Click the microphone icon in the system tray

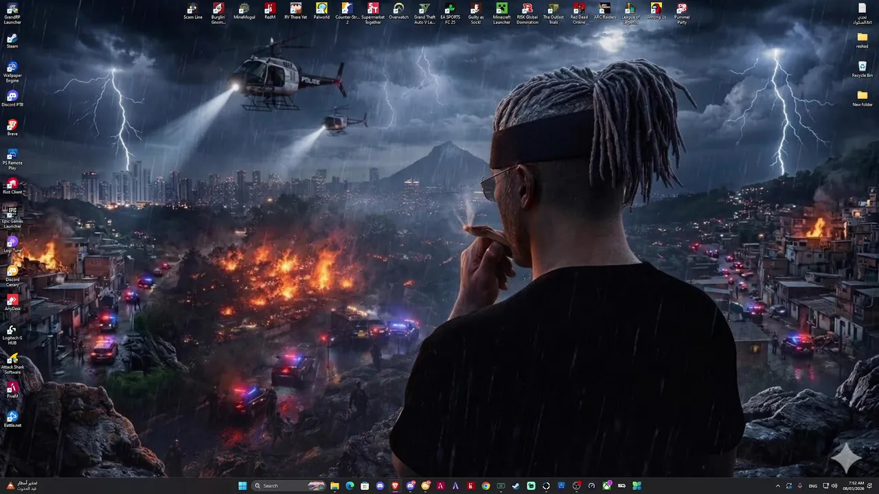(800, 486)
